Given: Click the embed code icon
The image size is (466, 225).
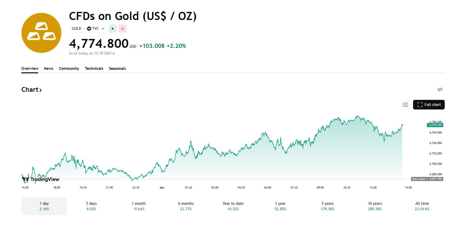Looking at the screenshot, I should point(440,89).
